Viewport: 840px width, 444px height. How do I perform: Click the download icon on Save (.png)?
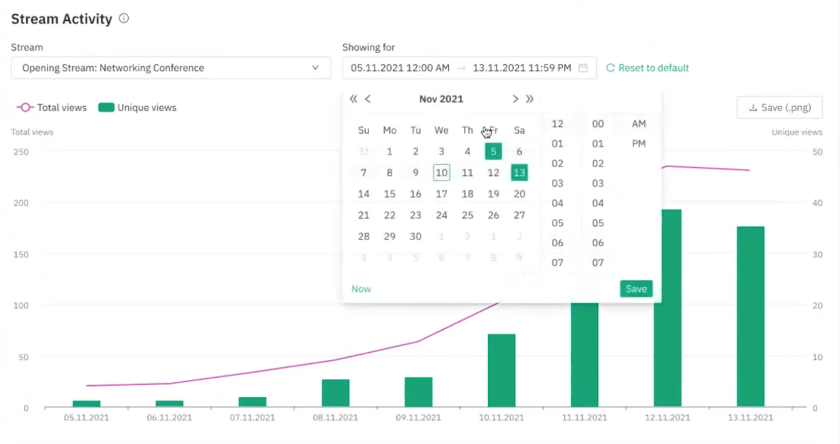[753, 108]
